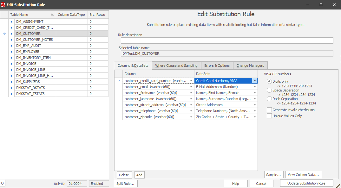Switch to the Change Managers tab
341x188 pixels.
coord(250,66)
